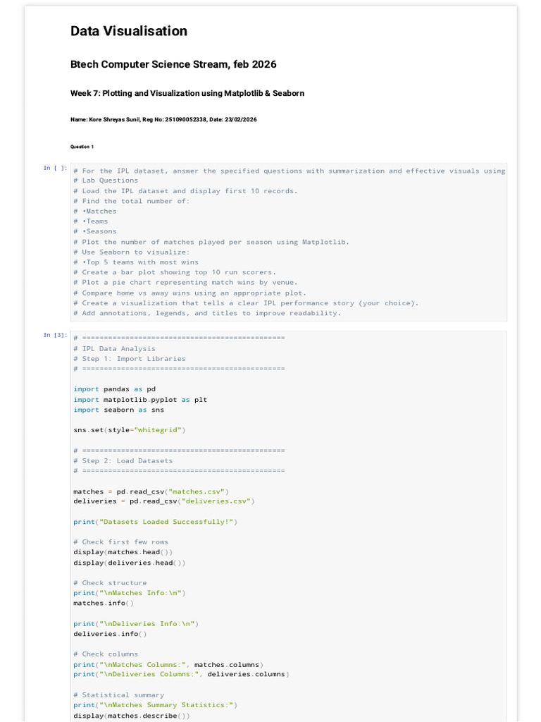Click the 'Datasets Loaded Successfully!' print statement
This screenshot has height=722, width=541.
tap(156, 522)
